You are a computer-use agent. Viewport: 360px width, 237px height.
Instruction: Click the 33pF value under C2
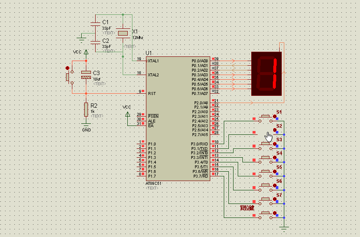pyautogui.click(x=107, y=47)
